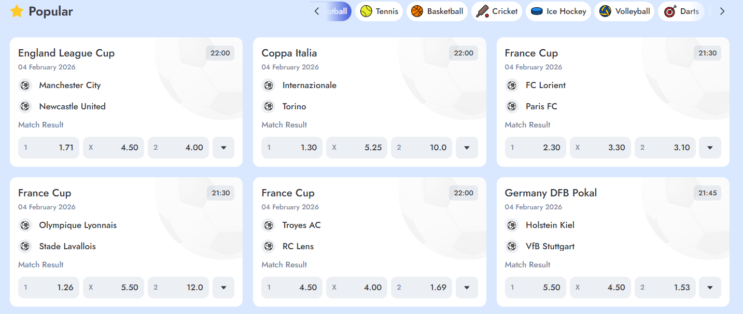743x314 pixels.
Task: Click the volleyball icon
Action: coord(605,11)
